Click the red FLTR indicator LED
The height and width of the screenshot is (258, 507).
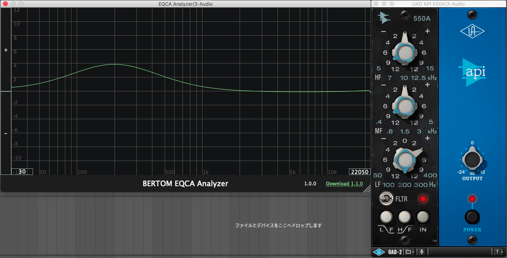423,198
